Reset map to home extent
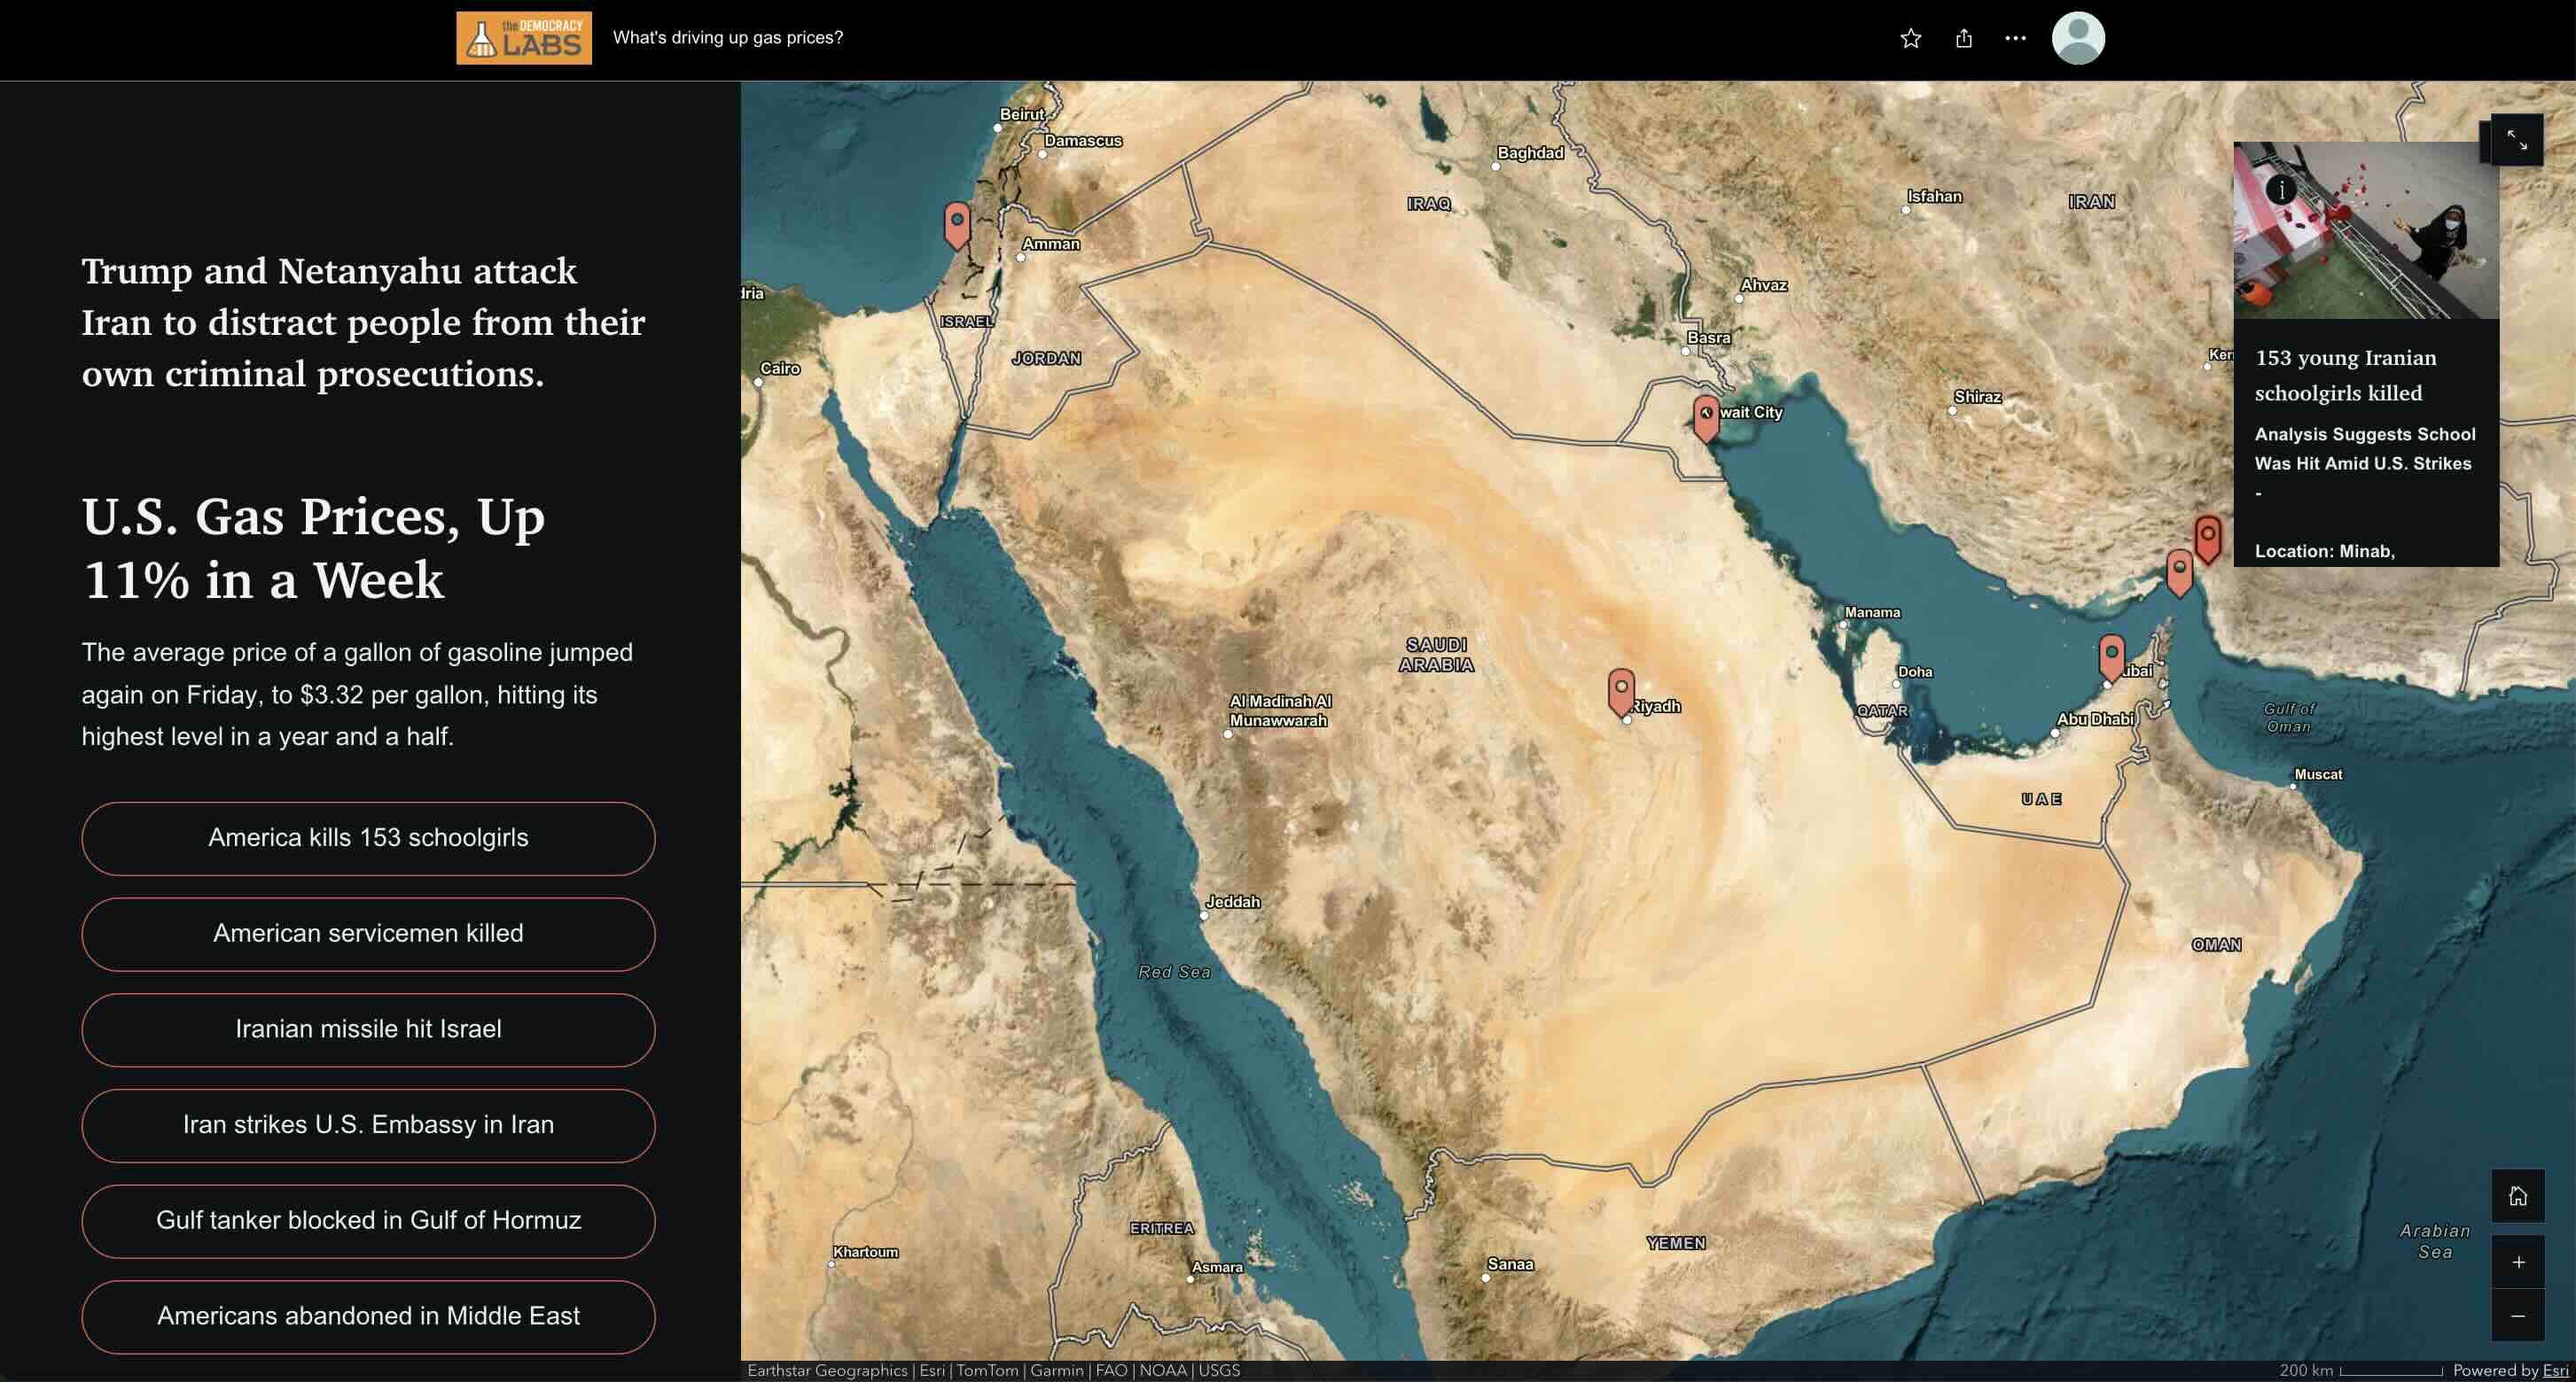 pos(2517,1195)
